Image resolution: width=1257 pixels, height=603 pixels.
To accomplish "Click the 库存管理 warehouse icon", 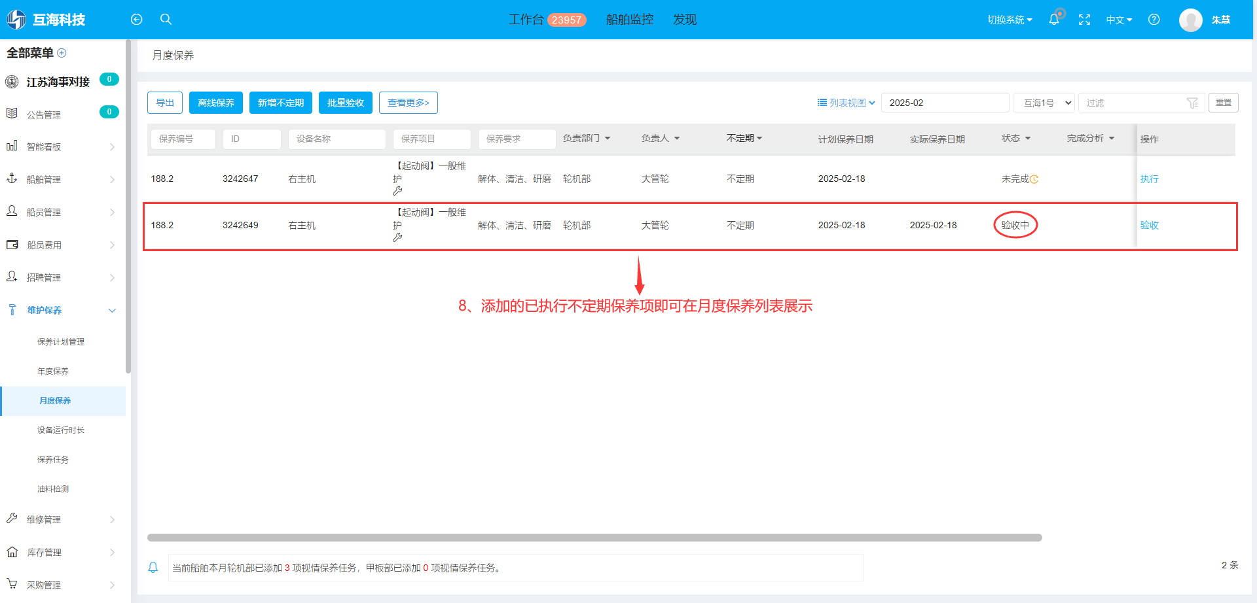I will [x=12, y=552].
